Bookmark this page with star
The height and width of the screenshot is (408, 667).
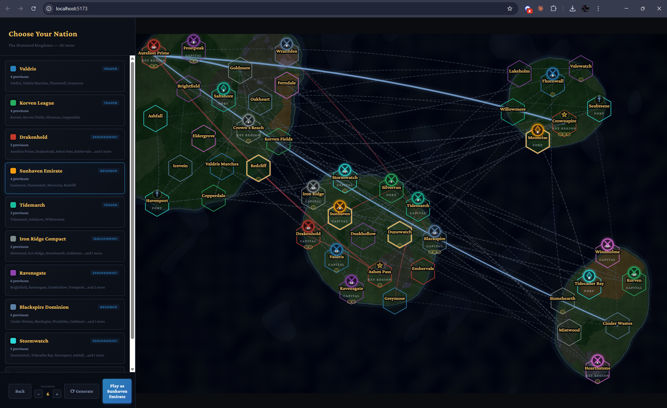tap(510, 9)
